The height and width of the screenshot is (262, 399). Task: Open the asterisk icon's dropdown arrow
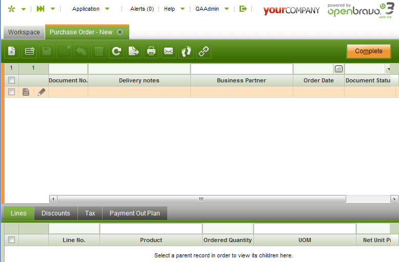(x=24, y=9)
